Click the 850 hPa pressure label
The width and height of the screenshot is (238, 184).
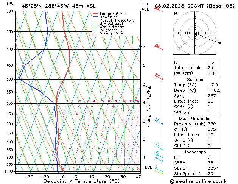tap(11, 150)
